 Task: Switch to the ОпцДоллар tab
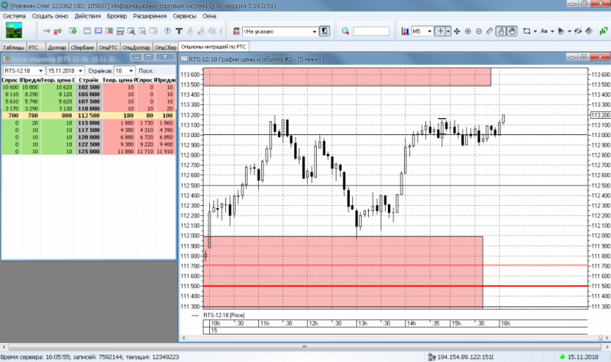click(x=137, y=47)
